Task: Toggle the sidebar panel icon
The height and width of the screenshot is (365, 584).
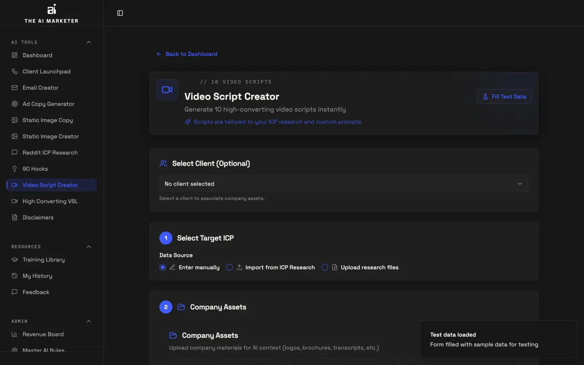Action: tap(120, 13)
